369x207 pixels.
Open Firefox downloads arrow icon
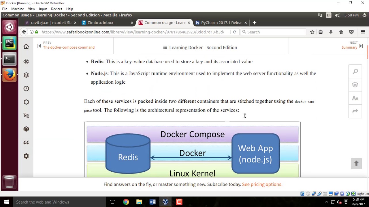(331, 32)
